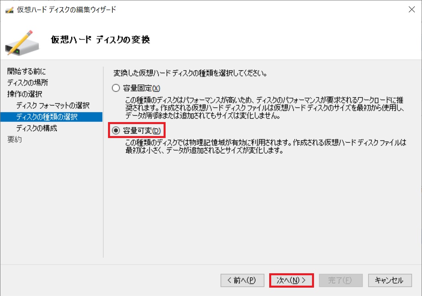Open the 開始する前に step
Image resolution: width=422 pixels, height=296 pixels.
[x=27, y=71]
